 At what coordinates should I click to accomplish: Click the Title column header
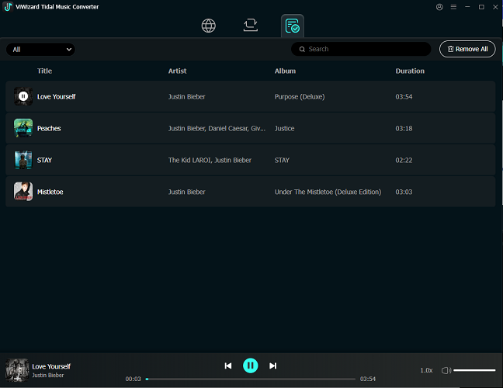tap(44, 71)
